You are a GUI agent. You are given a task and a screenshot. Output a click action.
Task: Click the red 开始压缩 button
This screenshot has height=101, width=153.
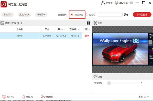pyautogui.click(x=142, y=15)
